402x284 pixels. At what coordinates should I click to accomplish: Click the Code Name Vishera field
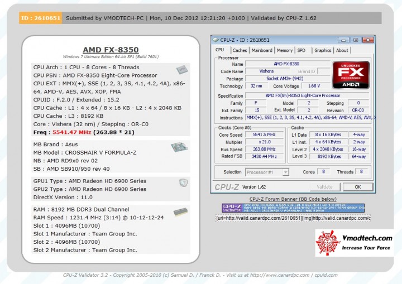tap(266, 71)
